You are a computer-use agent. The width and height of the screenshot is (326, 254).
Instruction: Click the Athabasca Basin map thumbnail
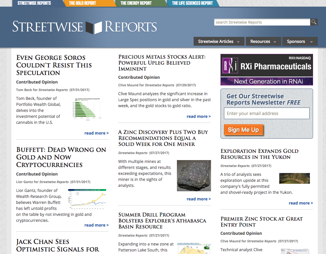pos(194,248)
